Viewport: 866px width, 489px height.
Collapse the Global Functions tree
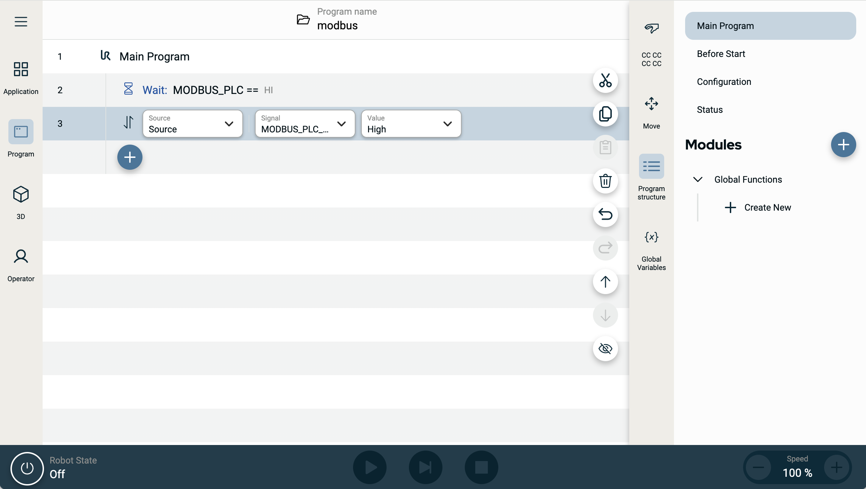point(698,180)
